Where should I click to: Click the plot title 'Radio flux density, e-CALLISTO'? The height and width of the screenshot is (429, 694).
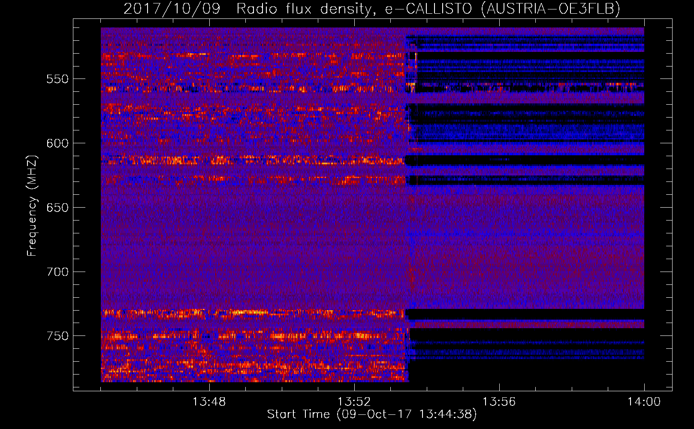click(x=354, y=9)
